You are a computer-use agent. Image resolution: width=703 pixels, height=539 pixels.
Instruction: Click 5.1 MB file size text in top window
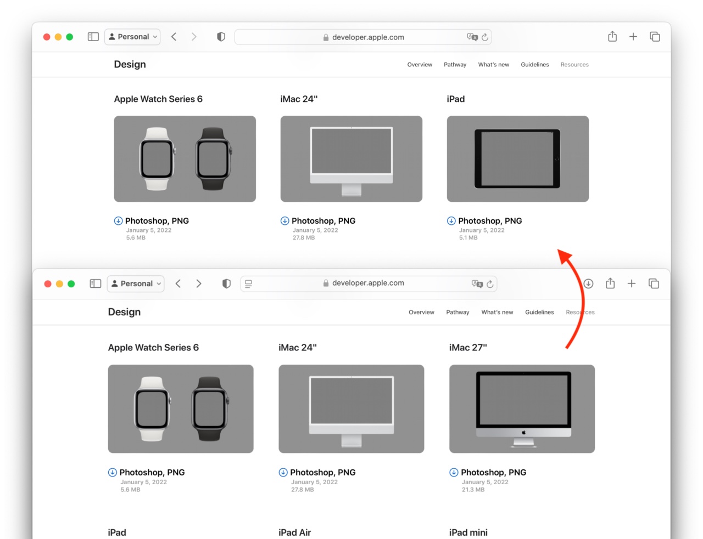pyautogui.click(x=468, y=238)
